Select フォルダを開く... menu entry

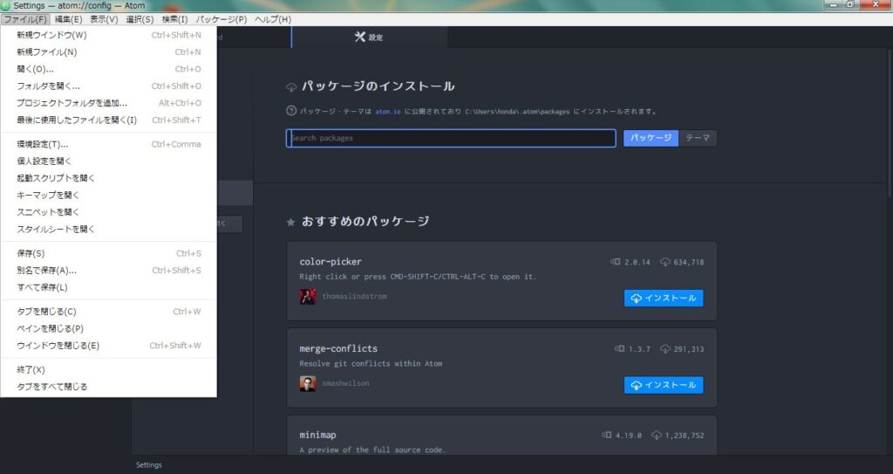tap(109, 86)
